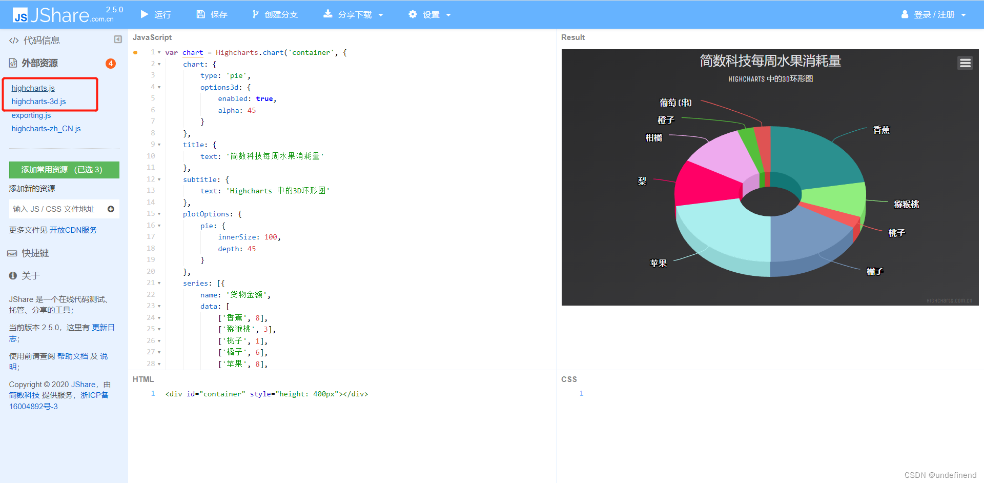Collapse the sidebar panel icon
The height and width of the screenshot is (483, 984).
point(118,39)
